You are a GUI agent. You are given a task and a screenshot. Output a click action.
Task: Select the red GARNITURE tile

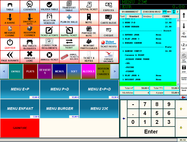[x=20, y=128]
